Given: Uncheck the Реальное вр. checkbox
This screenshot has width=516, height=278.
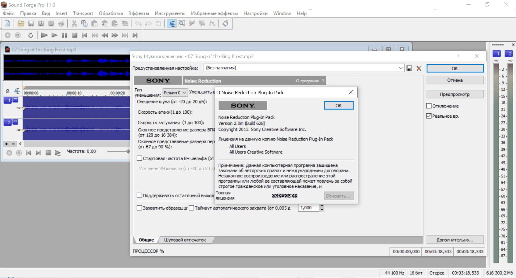Looking at the screenshot, I should click(x=429, y=116).
